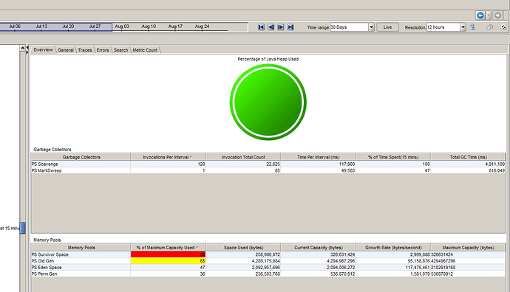Jump to the last time range
Viewport: 510px width, 292px height.
pyautogui.click(x=290, y=27)
